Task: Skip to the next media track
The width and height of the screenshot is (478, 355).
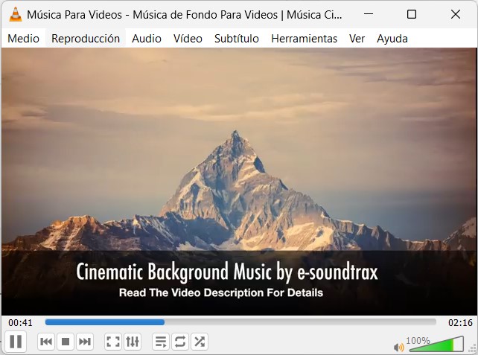Action: (84, 342)
